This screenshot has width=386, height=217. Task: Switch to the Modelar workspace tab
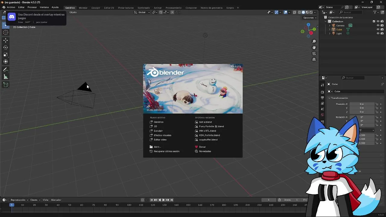[x=83, y=8]
